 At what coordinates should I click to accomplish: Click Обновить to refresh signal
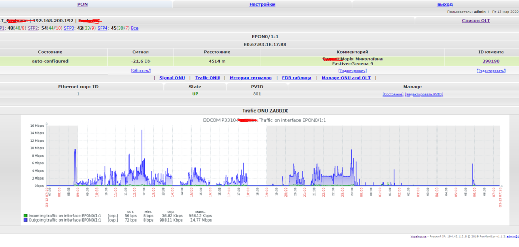[141, 70]
